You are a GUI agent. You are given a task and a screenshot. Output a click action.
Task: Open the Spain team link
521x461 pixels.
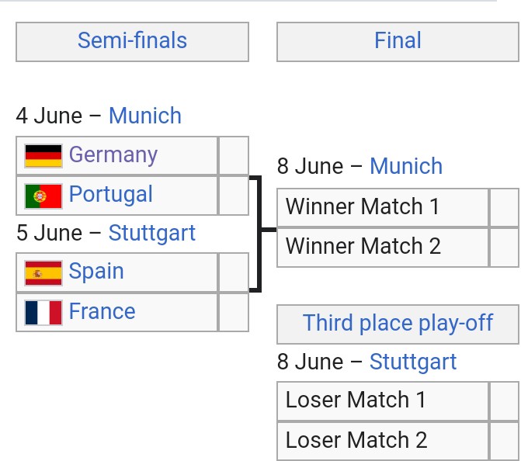point(96,272)
